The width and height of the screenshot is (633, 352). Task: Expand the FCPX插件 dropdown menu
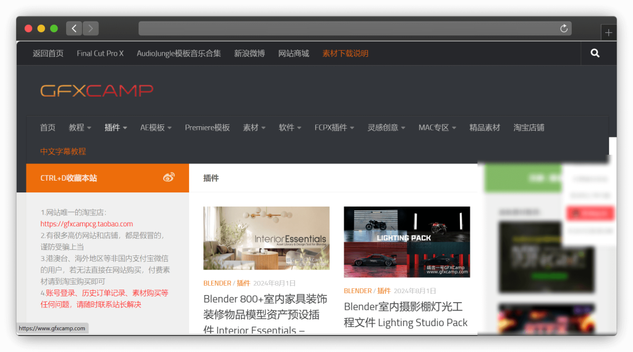pyautogui.click(x=334, y=127)
